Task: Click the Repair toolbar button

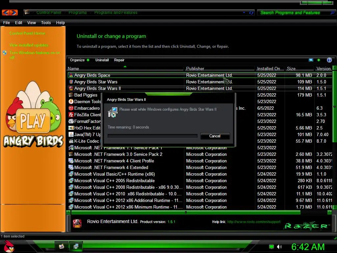Action: click(119, 60)
